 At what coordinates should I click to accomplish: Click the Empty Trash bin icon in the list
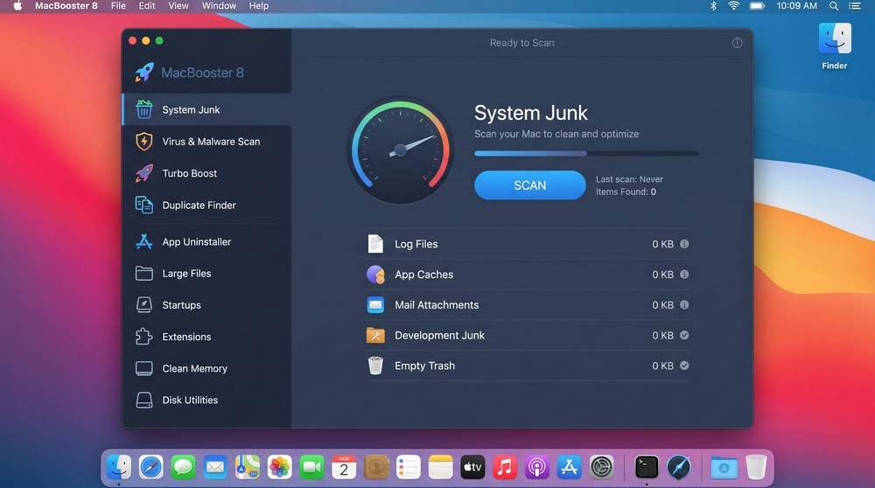[375, 366]
